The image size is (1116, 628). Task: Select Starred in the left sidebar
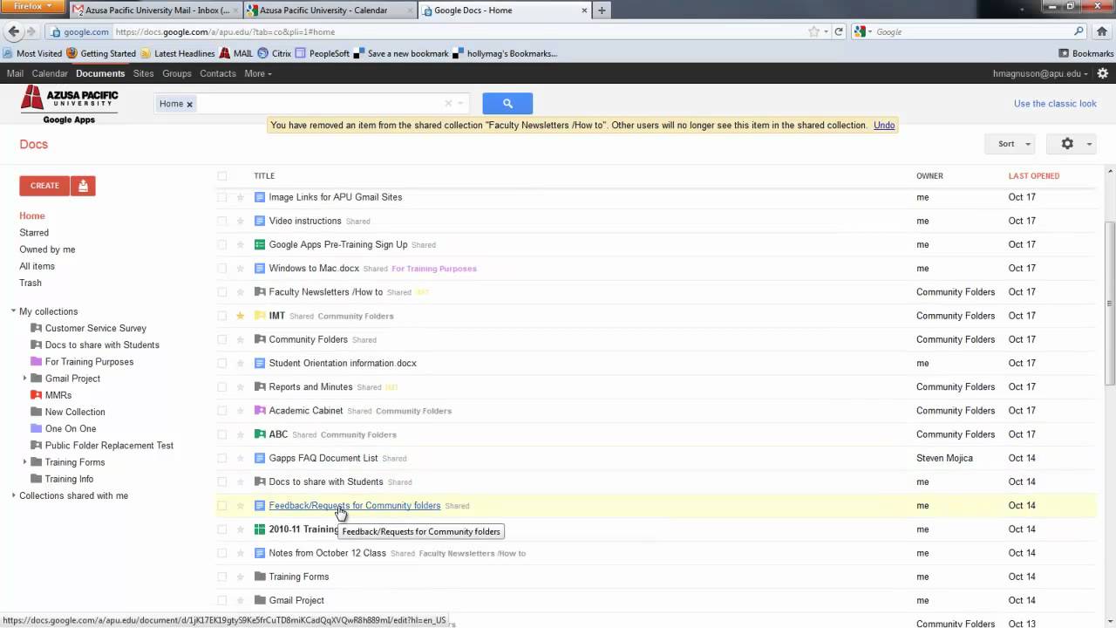click(34, 233)
